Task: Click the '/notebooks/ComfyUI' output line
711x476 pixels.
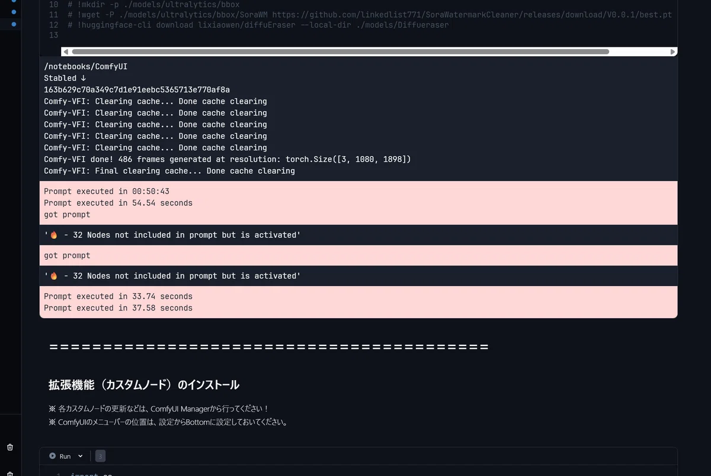Action: pos(86,67)
